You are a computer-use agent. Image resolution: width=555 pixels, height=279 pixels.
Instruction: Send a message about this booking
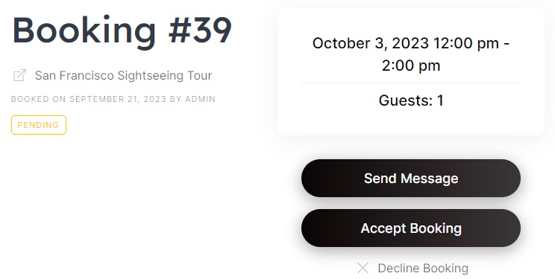411,178
